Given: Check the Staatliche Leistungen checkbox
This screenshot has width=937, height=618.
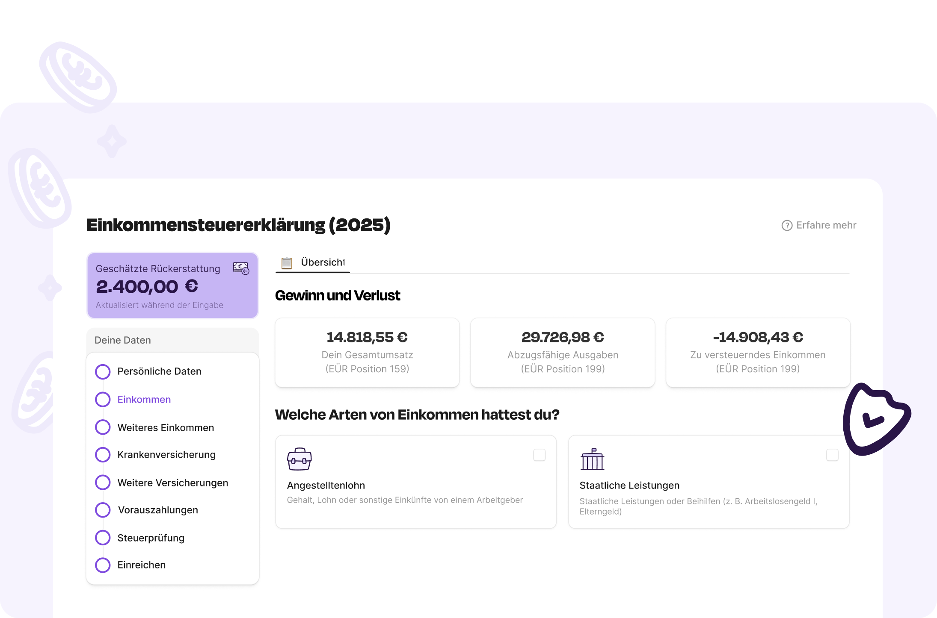Looking at the screenshot, I should 832,455.
